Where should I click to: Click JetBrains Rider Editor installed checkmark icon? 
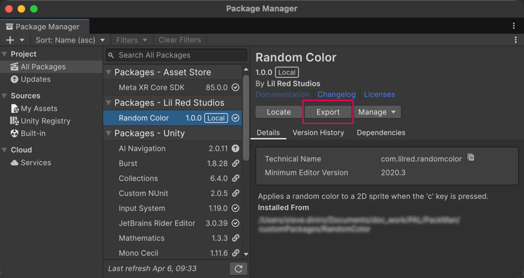pyautogui.click(x=236, y=223)
